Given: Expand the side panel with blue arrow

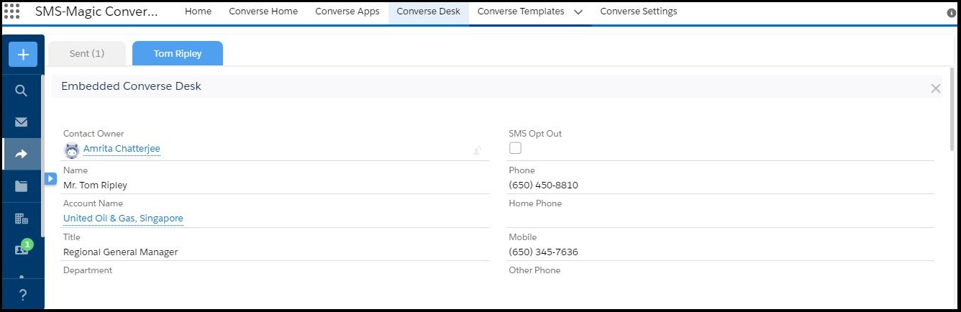Looking at the screenshot, I should pos(50,178).
